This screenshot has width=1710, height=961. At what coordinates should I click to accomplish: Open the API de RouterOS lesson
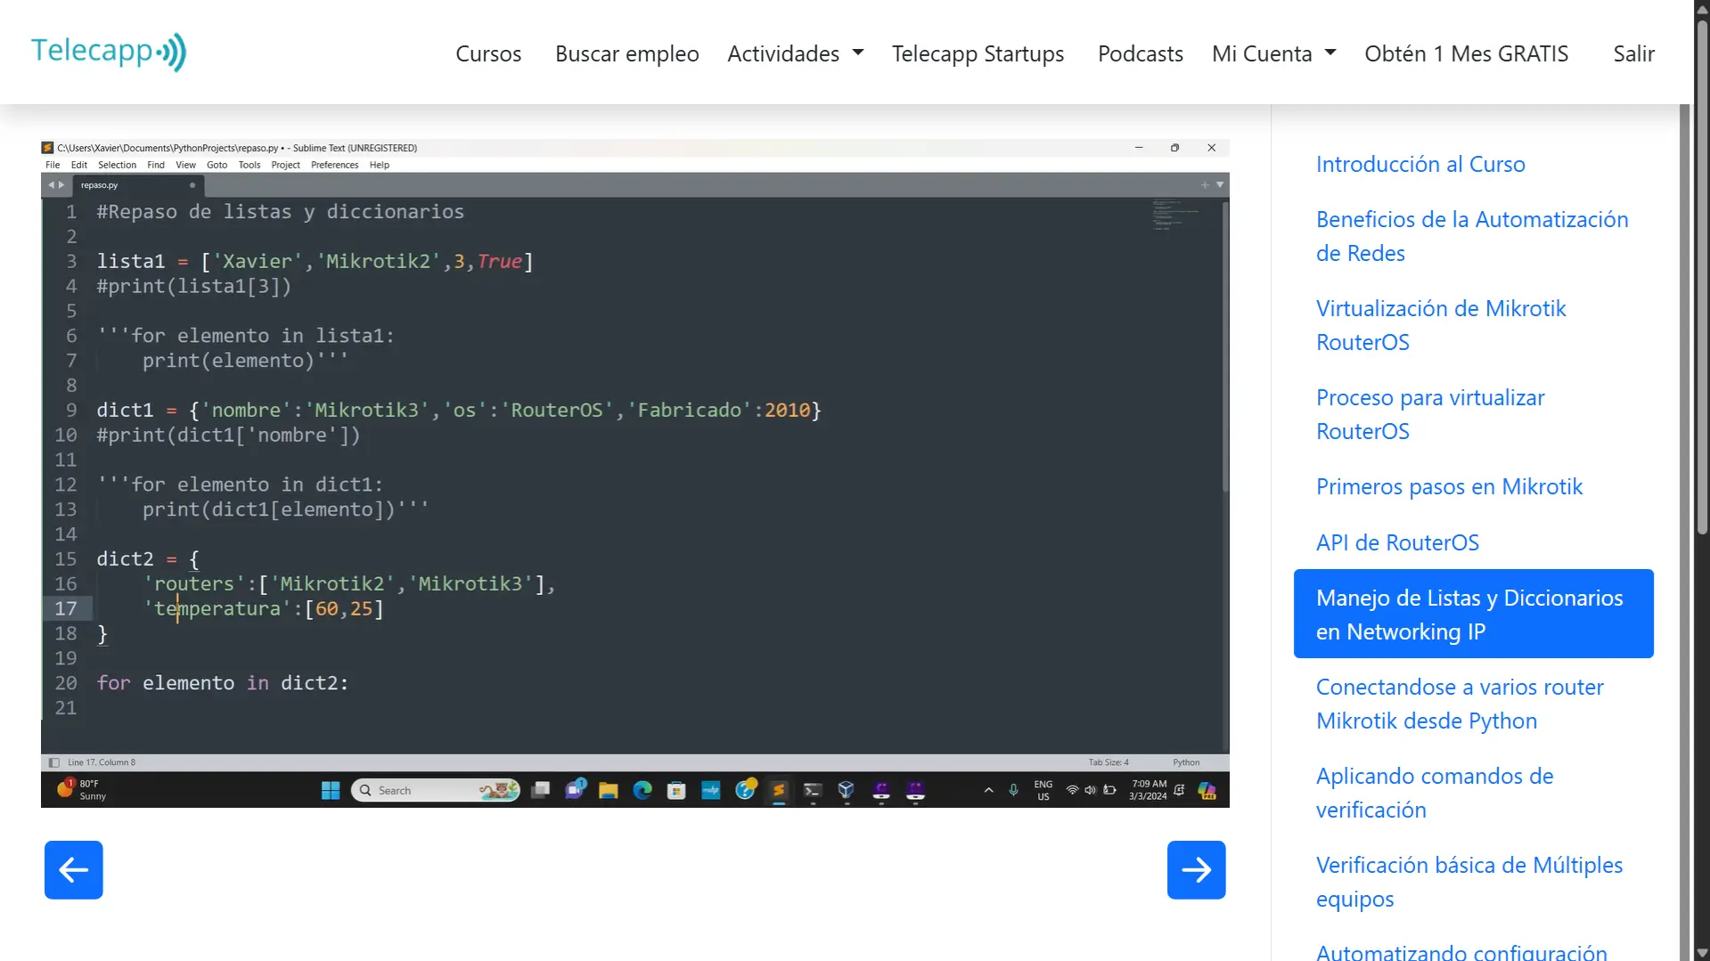point(1396,542)
